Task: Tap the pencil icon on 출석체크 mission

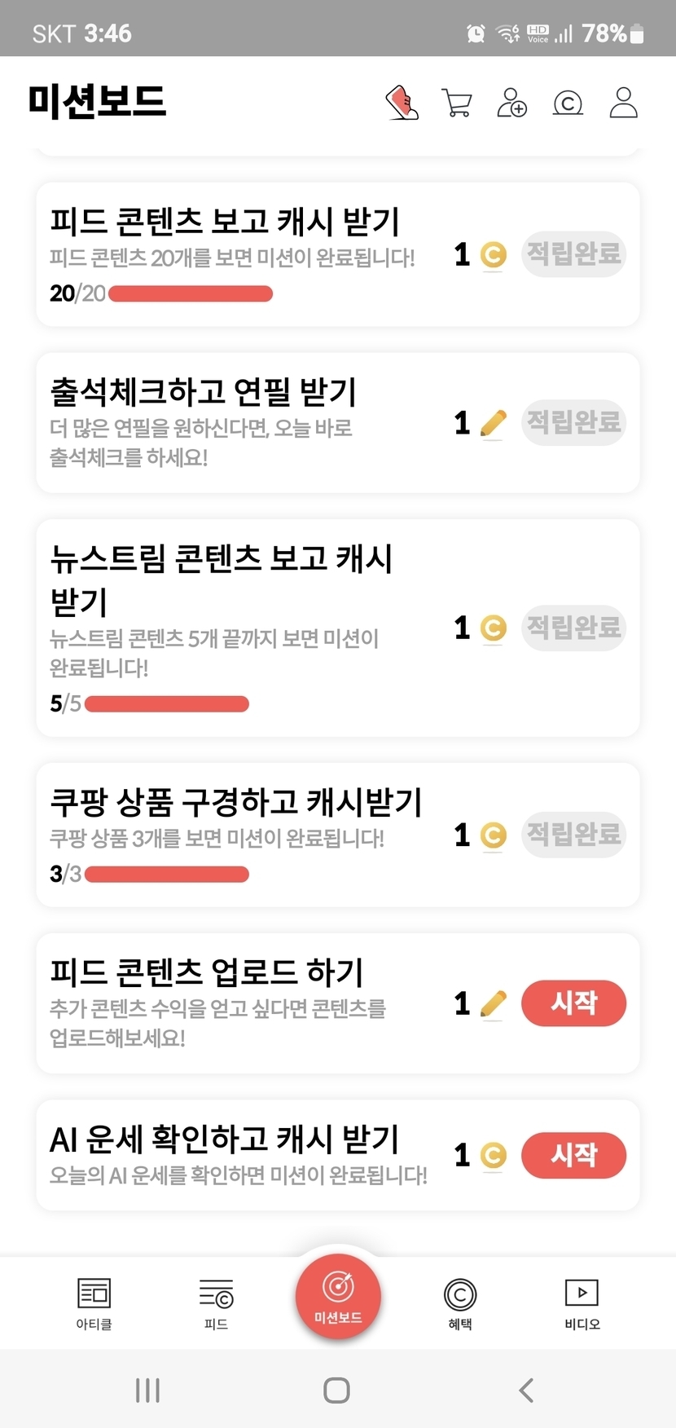Action: [493, 423]
